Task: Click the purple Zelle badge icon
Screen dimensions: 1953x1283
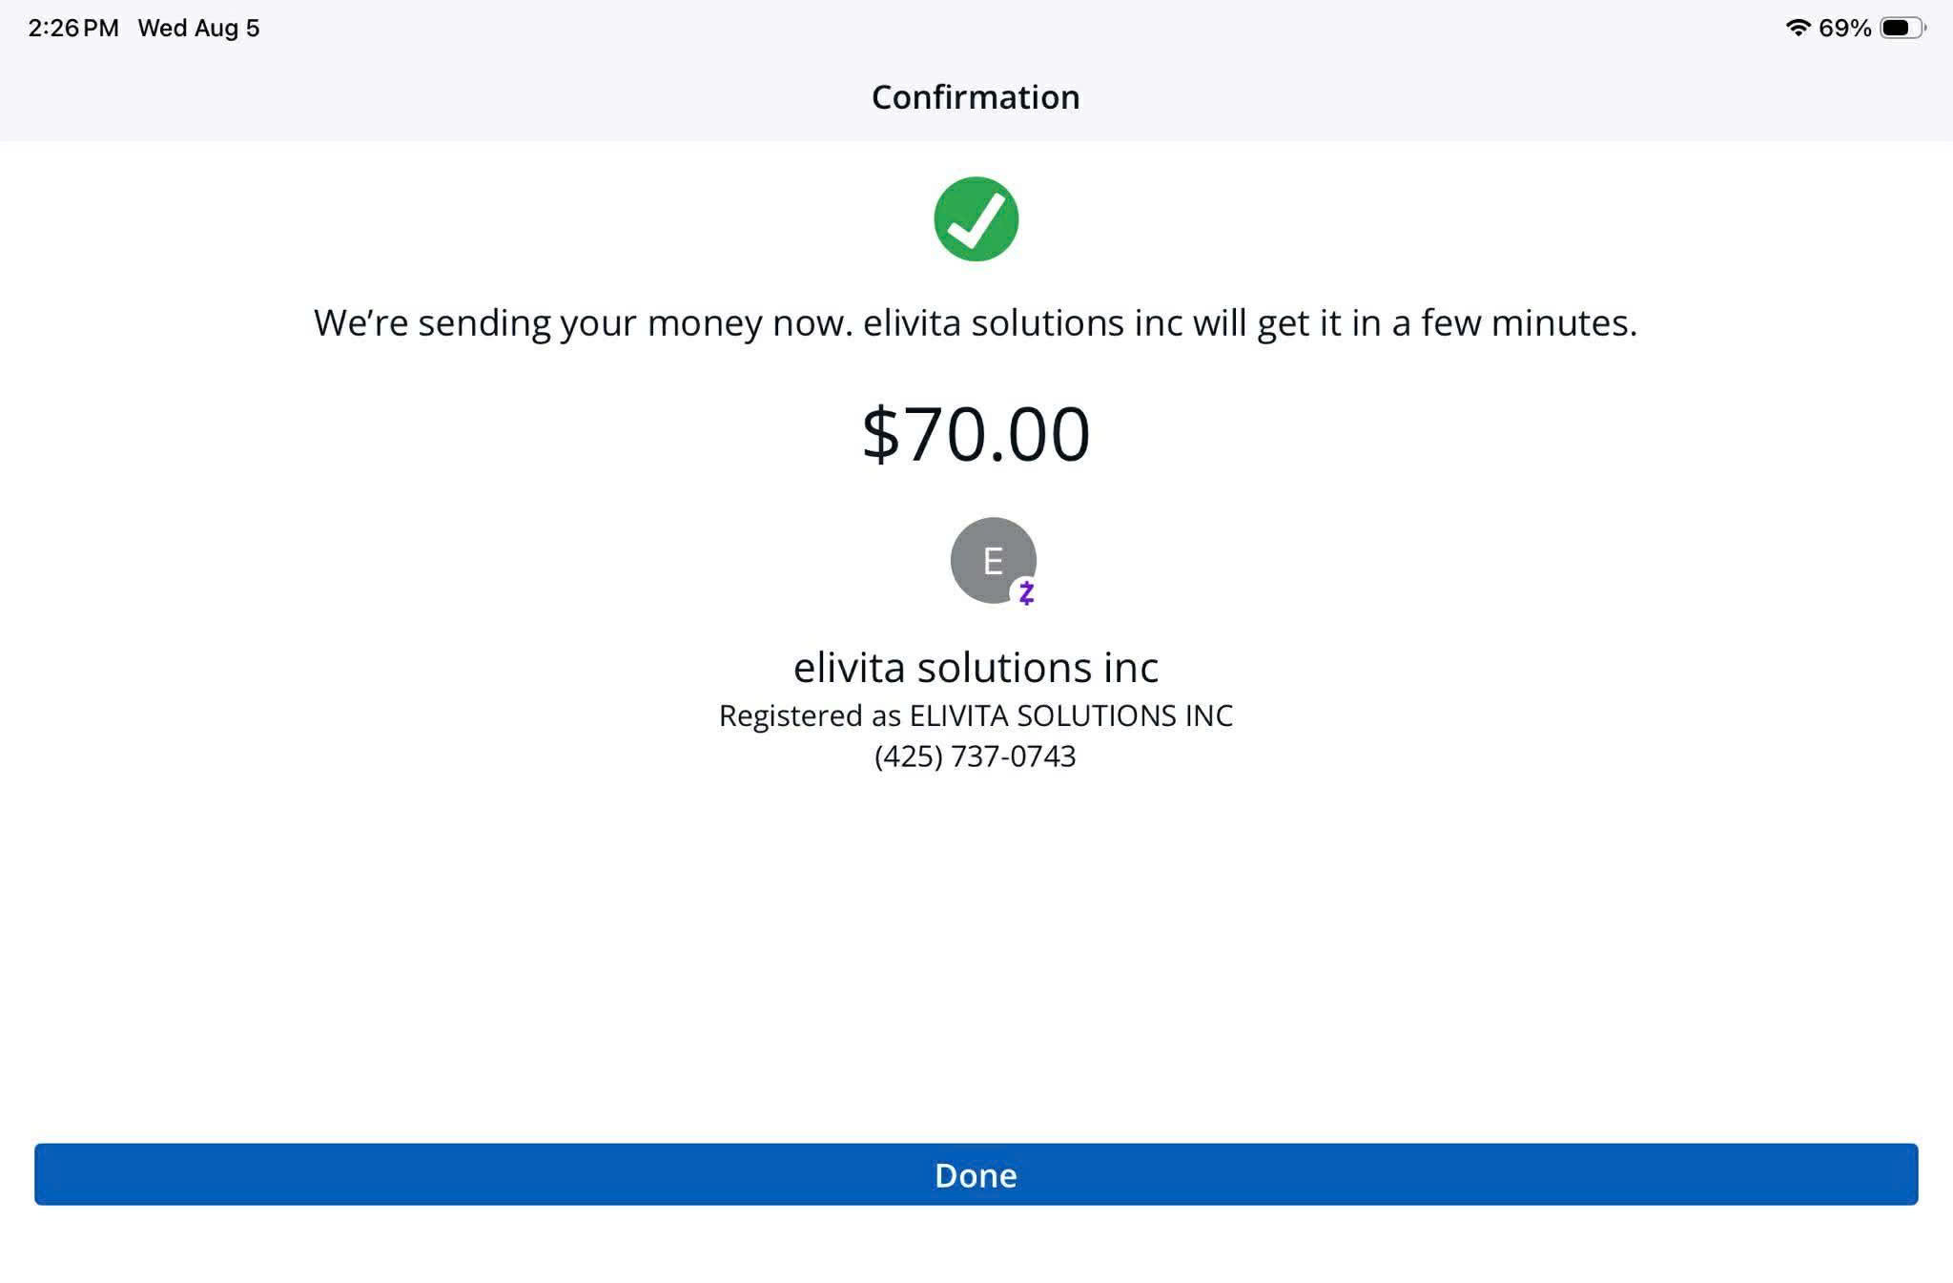Action: [x=1025, y=592]
